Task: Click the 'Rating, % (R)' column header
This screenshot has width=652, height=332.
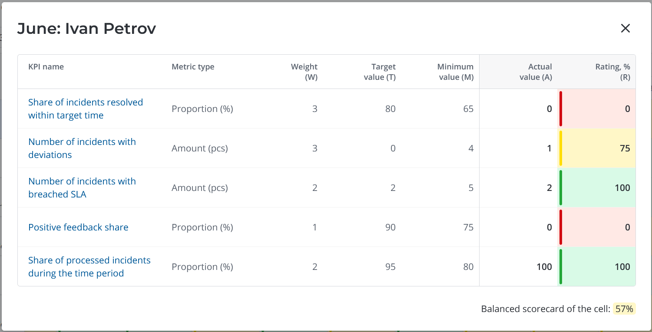Action: (x=612, y=72)
